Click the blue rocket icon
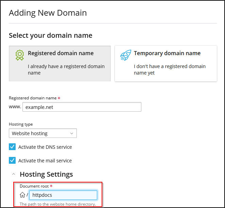Screen dimensions: 225x208 pos(125,55)
